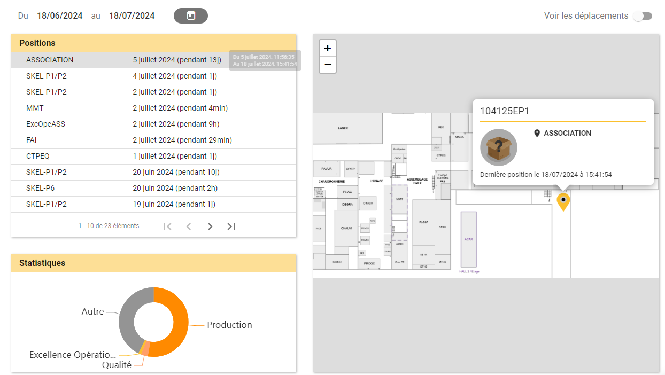Go to the previous positions page
Viewport: 665px width, 375px height.
coord(189,226)
